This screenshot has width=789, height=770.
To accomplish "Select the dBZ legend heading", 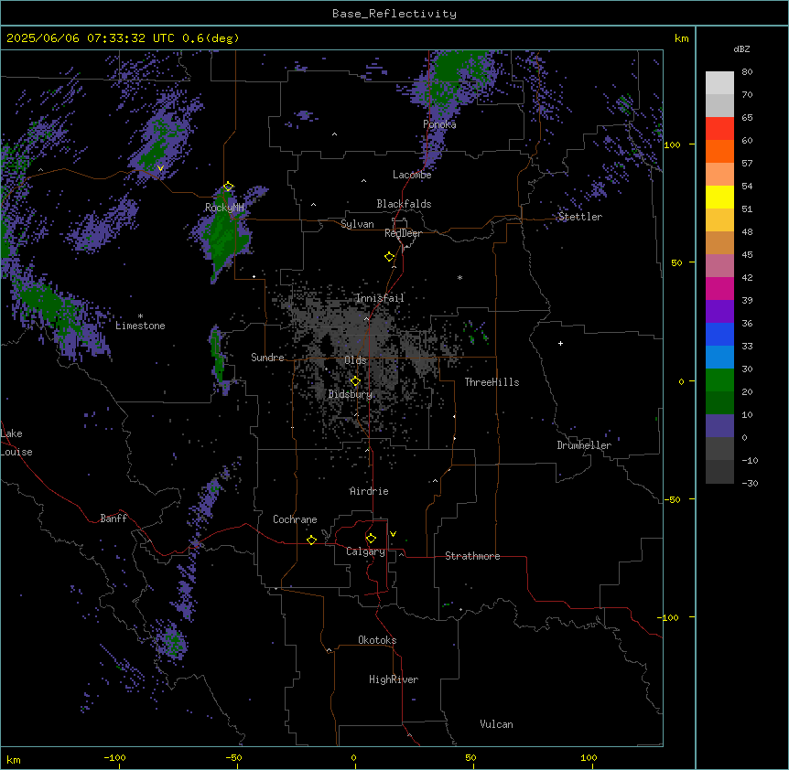I will pyautogui.click(x=741, y=49).
